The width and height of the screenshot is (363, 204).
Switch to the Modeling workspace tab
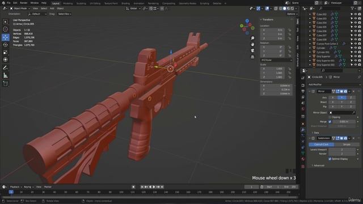pyautogui.click(x=68, y=3)
